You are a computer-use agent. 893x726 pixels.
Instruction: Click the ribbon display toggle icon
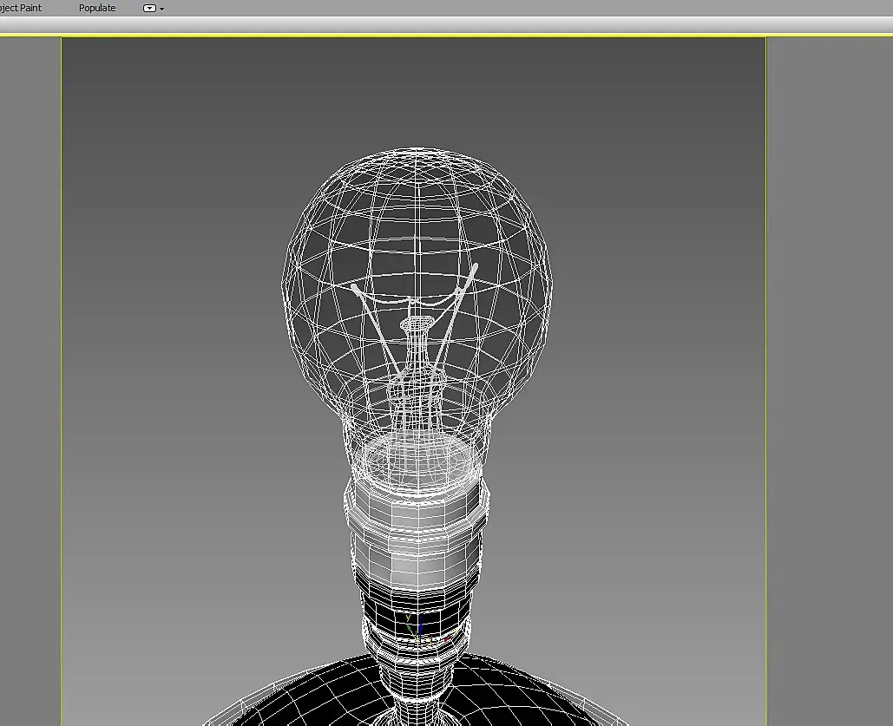149,9
